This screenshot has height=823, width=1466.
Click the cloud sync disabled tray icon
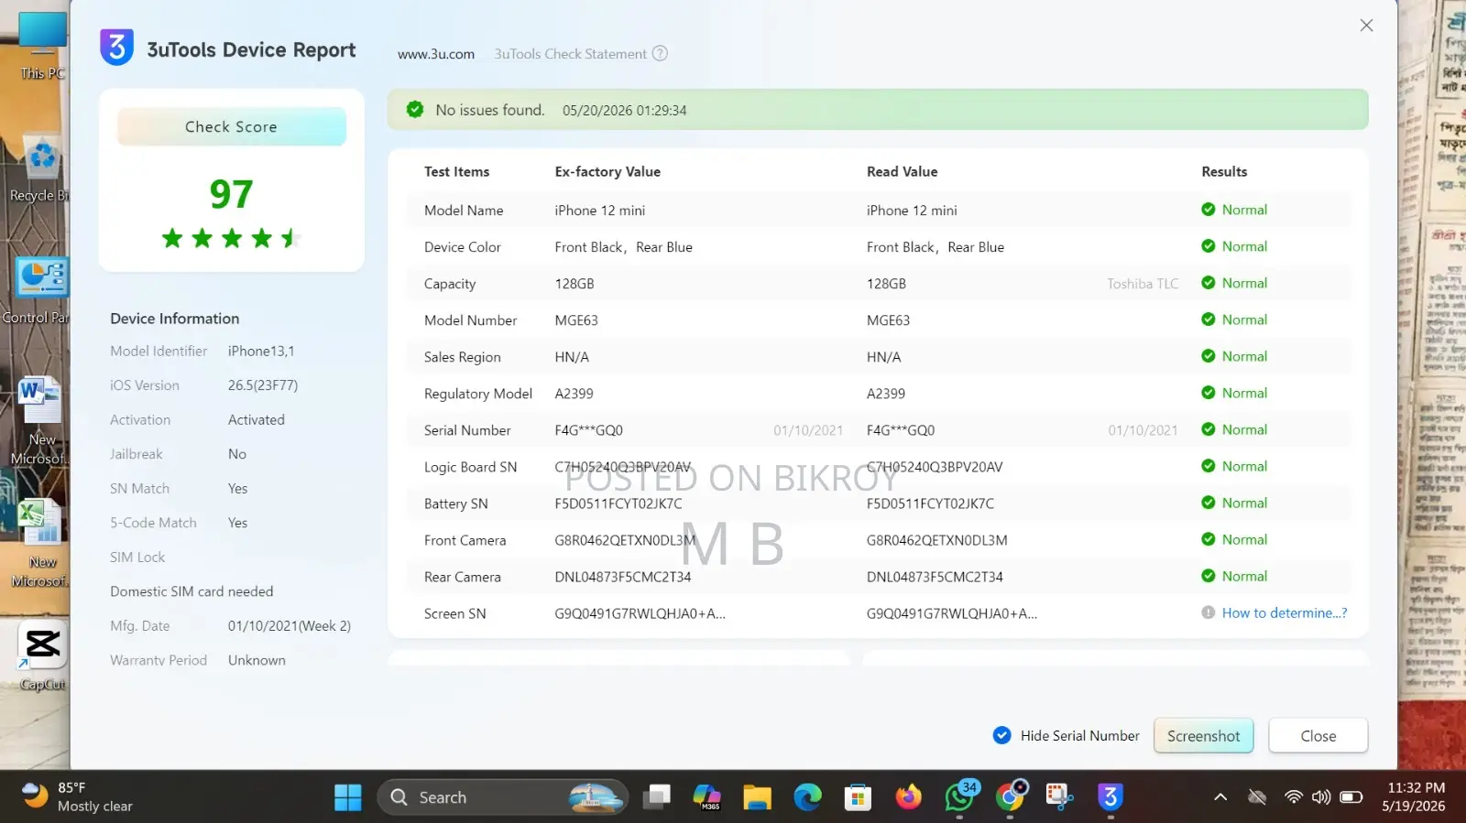(1257, 797)
